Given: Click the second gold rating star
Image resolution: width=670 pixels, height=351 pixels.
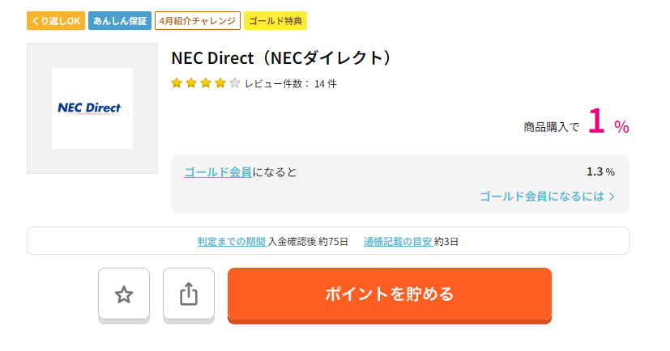Looking at the screenshot, I should coord(191,83).
